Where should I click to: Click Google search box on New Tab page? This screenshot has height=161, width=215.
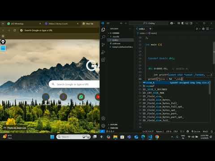tap(74, 84)
